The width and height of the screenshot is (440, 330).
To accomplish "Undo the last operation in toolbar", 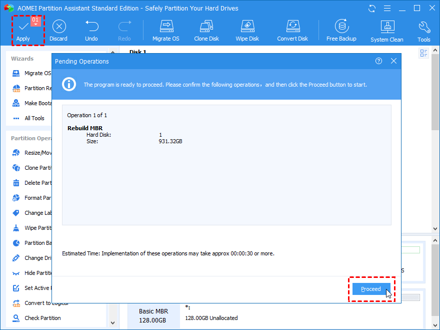I will pyautogui.click(x=91, y=27).
